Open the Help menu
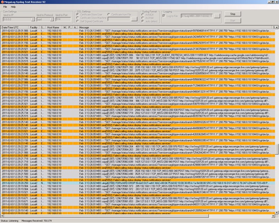Screen dimensions: 279x223 (13, 7)
